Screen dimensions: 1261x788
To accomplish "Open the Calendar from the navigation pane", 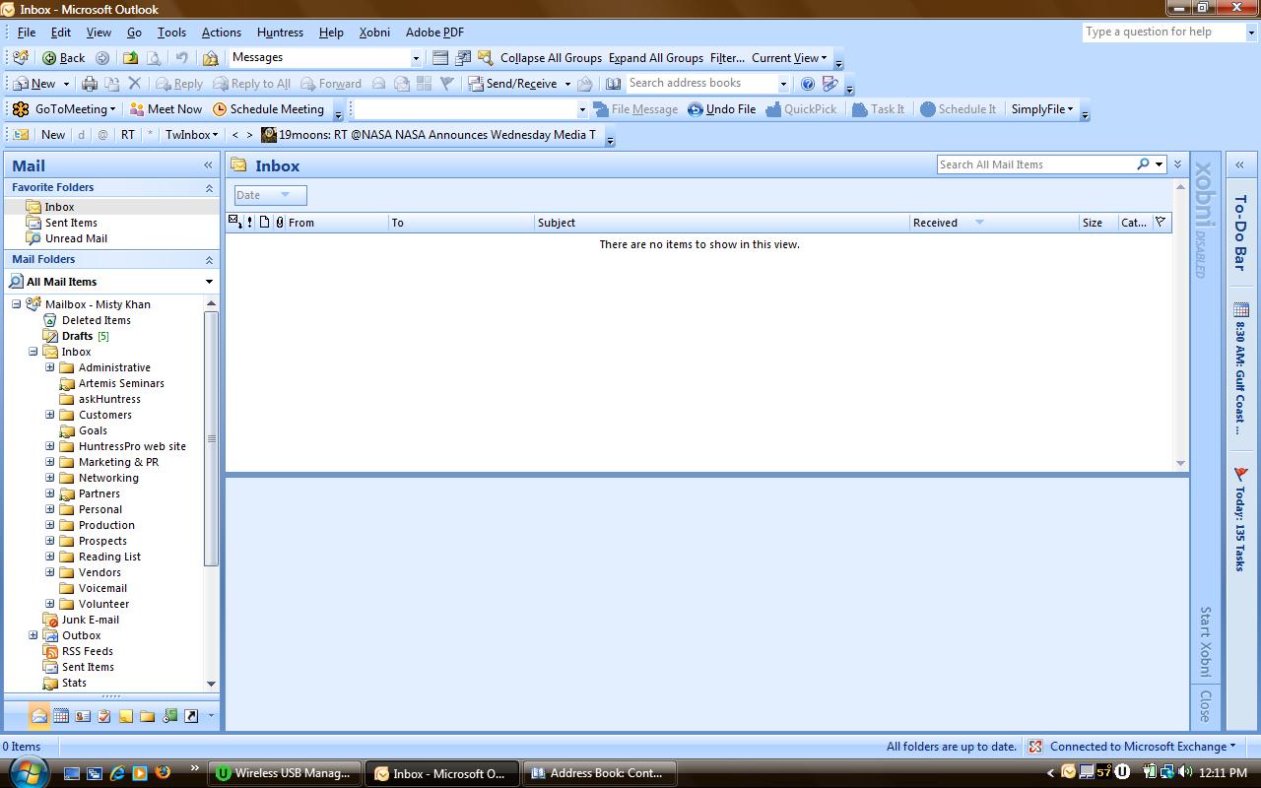I will click(x=61, y=716).
